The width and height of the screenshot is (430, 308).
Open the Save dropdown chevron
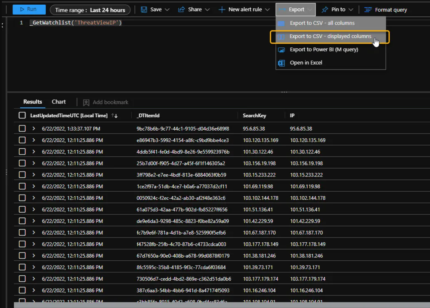[x=167, y=10]
